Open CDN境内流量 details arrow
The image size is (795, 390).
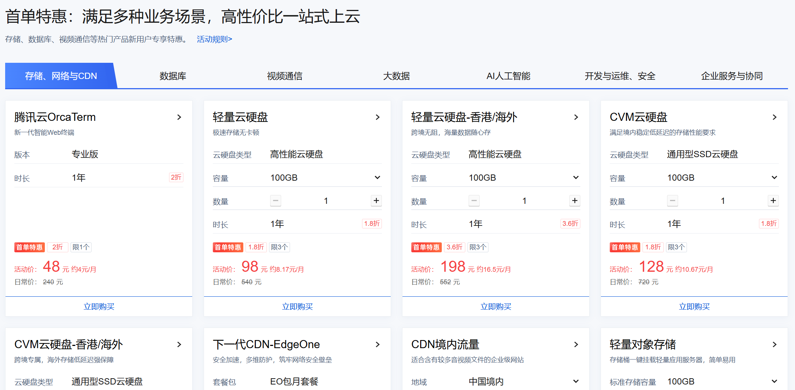[x=576, y=344]
